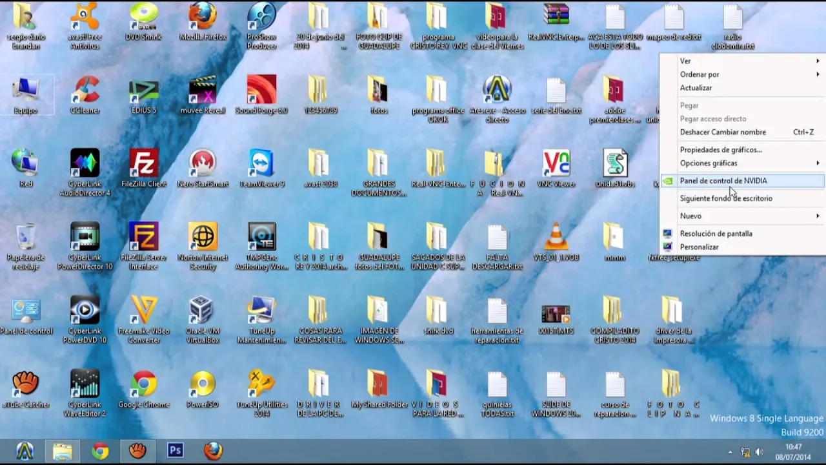Expand the Ordenar por submenu
Viewport: 826px width, 465px height.
coord(742,74)
